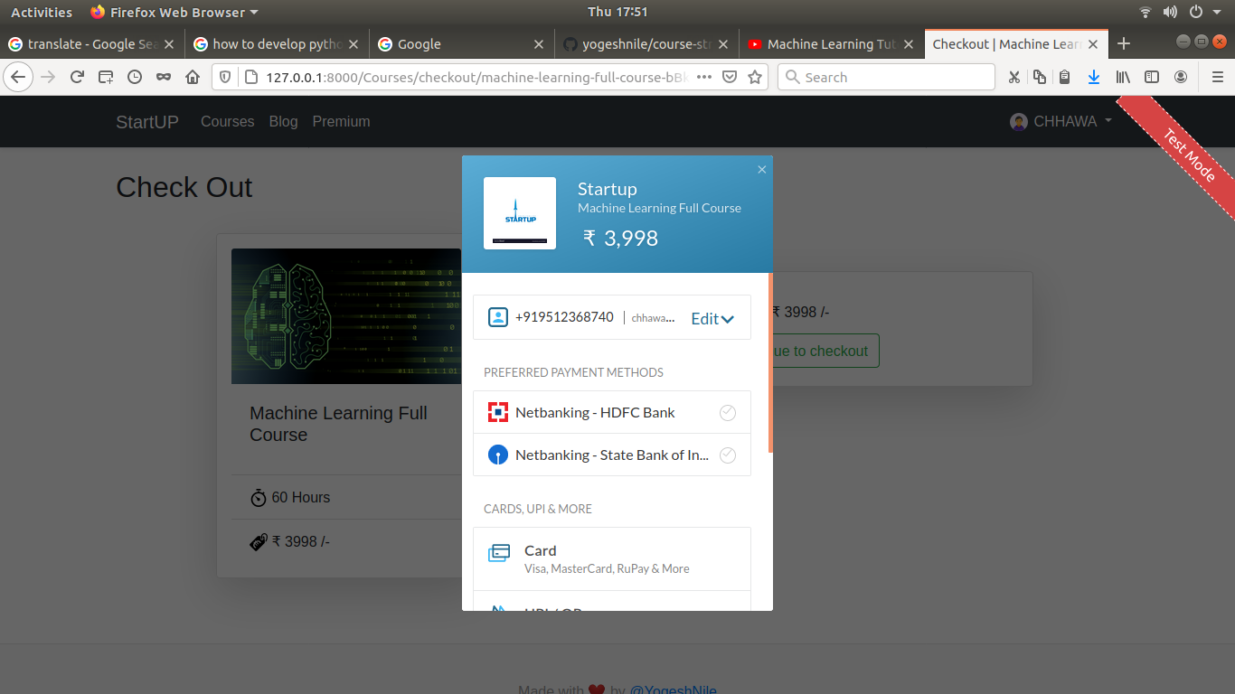Switch to Machine Learning Tutorial YouTube tab

[x=831, y=43]
